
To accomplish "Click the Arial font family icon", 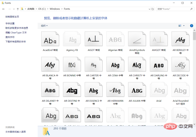I will click(x=159, y=91).
